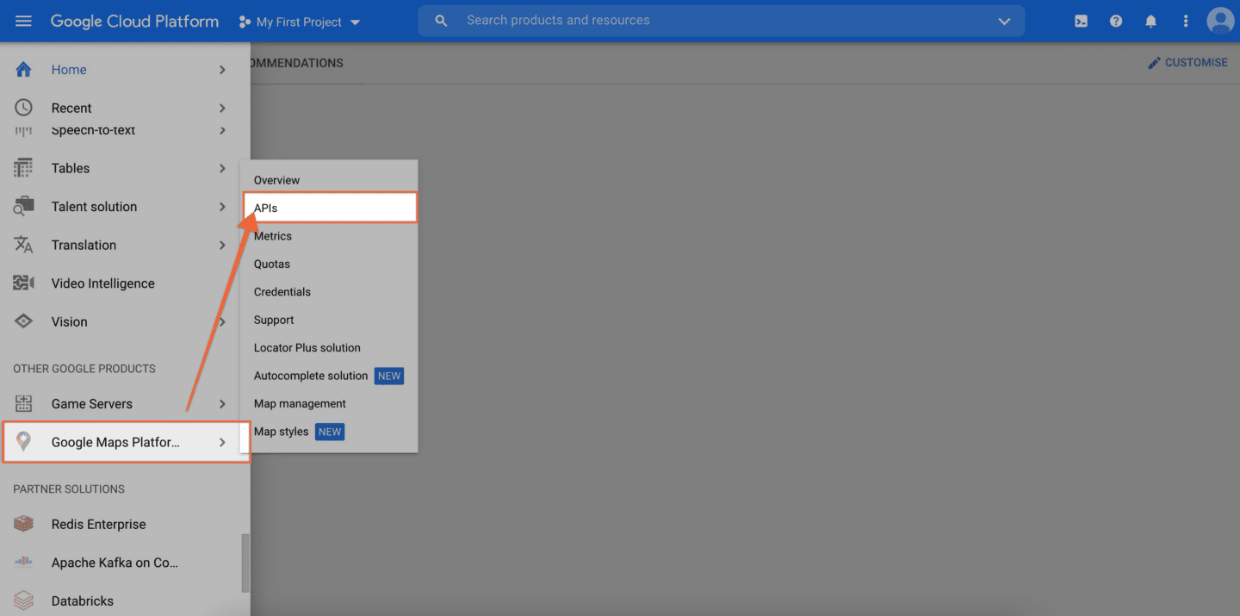Open the notifications bell
The width and height of the screenshot is (1240, 616).
point(1151,22)
